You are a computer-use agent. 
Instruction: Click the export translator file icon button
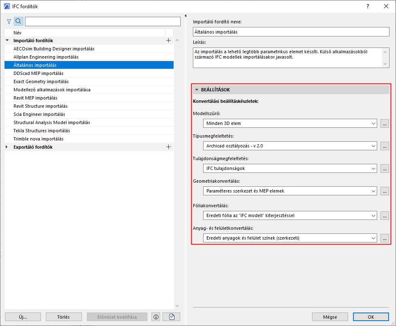(172, 317)
